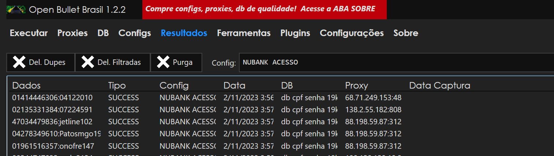This screenshot has width=554, height=156.
Task: Click the X icon on Purga
Action: [x=163, y=62]
